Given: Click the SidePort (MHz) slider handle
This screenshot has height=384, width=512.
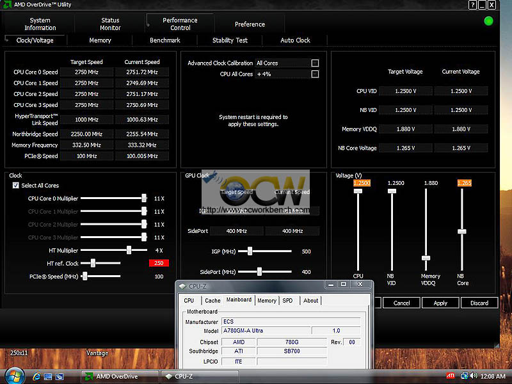Looking at the screenshot, I should [x=259, y=271].
